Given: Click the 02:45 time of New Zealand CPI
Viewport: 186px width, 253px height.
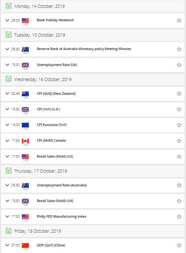Looking at the screenshot, I should click(x=16, y=94).
